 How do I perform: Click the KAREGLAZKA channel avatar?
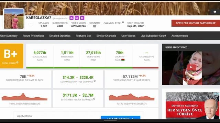[14, 19]
